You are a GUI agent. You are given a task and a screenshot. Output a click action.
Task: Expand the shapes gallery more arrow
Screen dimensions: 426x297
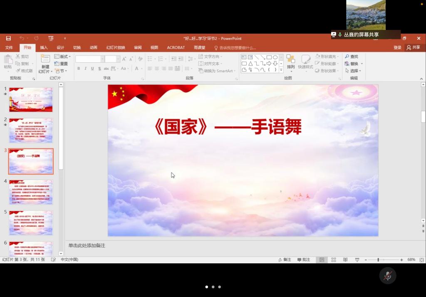tap(281, 70)
